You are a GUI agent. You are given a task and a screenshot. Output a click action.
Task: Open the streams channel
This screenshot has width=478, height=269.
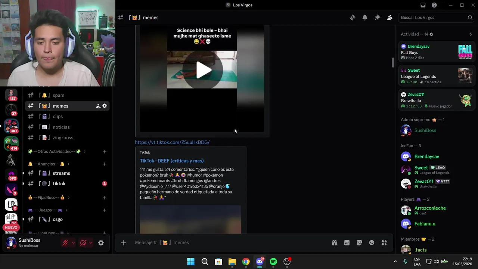pyautogui.click(x=67, y=173)
